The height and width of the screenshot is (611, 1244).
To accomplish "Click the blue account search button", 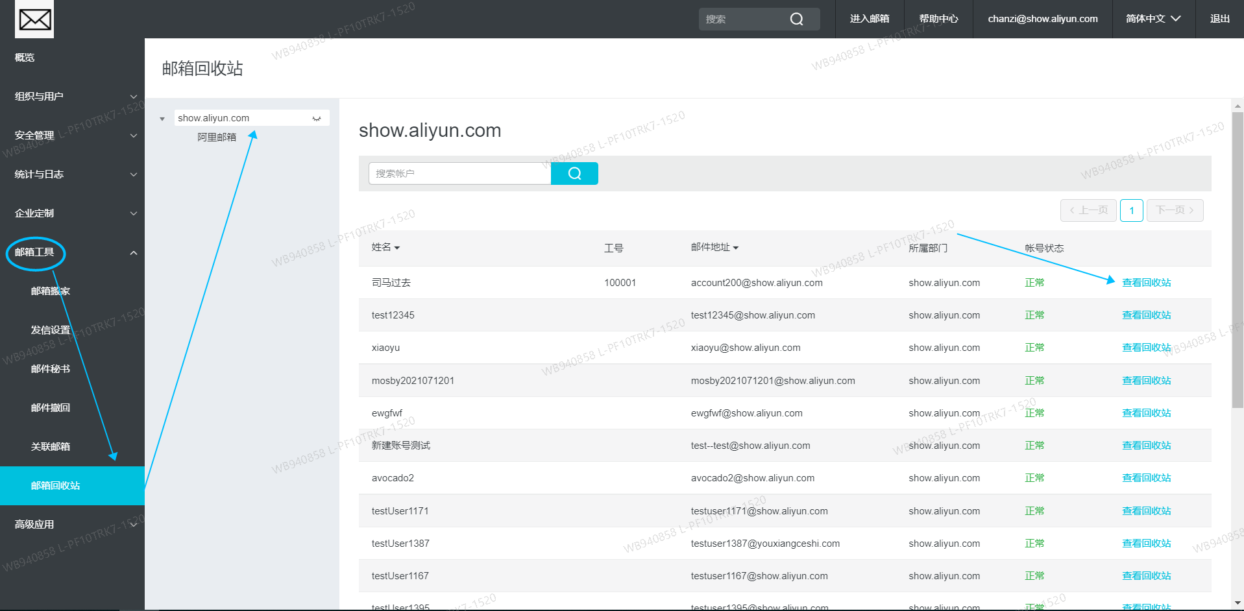I will 574,173.
